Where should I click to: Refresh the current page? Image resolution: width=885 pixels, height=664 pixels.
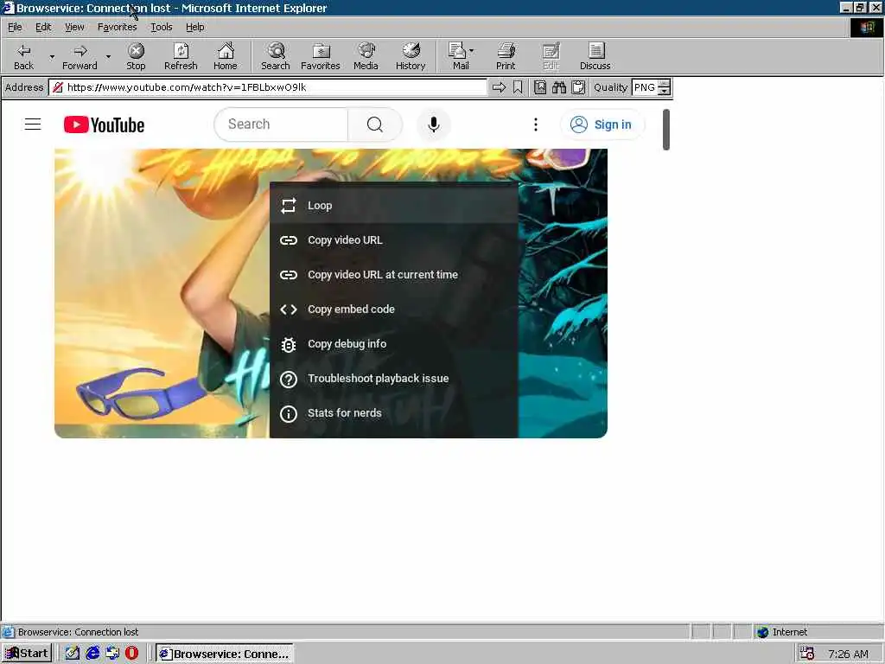click(x=181, y=56)
